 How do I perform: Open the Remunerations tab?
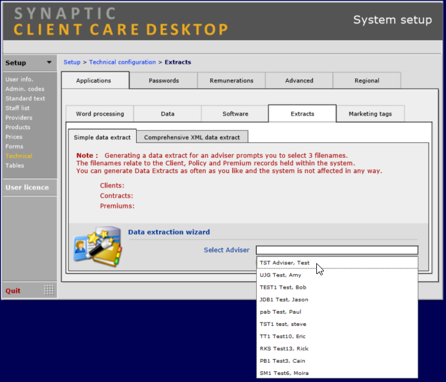click(231, 80)
